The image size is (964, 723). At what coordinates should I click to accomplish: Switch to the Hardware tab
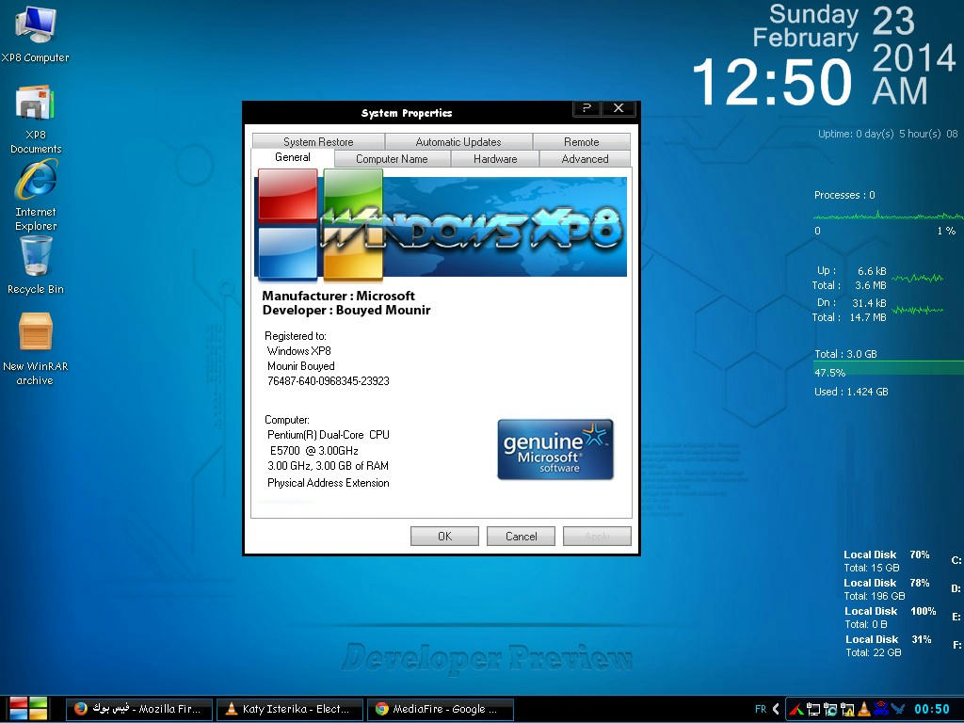click(x=495, y=158)
